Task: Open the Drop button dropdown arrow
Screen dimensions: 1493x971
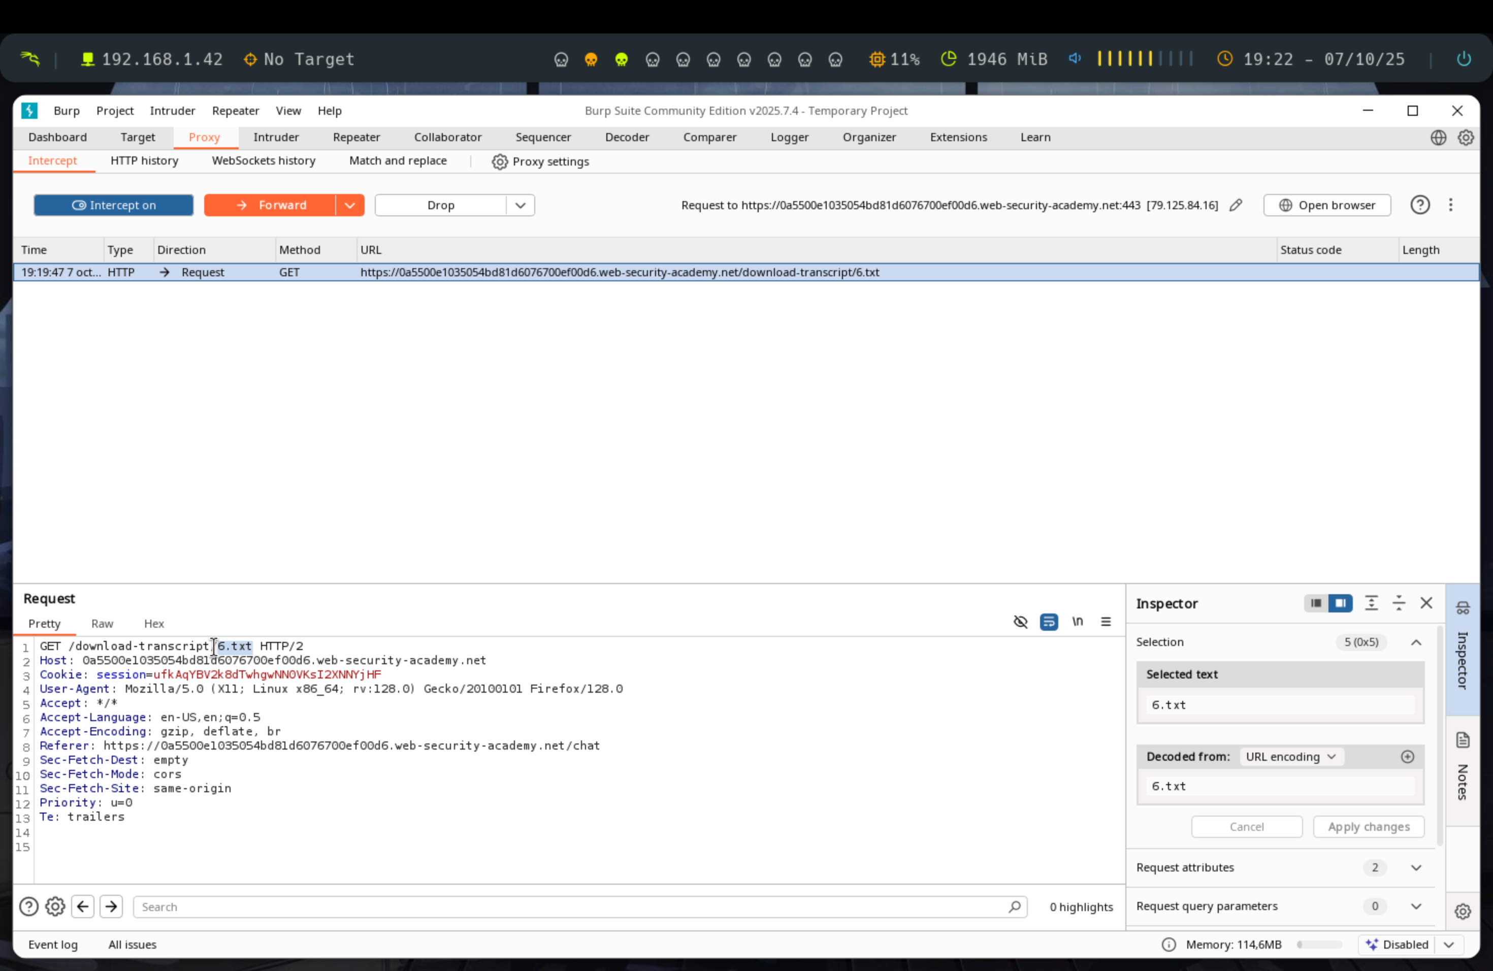Action: (x=520, y=205)
